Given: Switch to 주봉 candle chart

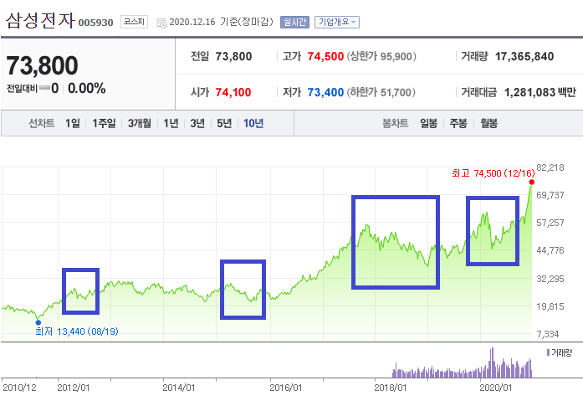Looking at the screenshot, I should [x=458, y=123].
